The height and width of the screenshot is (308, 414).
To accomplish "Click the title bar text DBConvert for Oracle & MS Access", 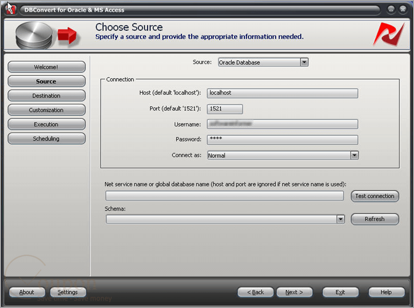I will point(74,10).
